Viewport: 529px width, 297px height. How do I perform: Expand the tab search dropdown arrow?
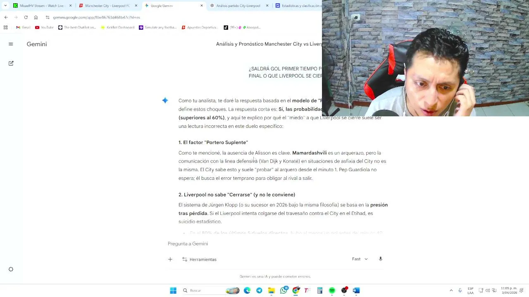pos(5,6)
